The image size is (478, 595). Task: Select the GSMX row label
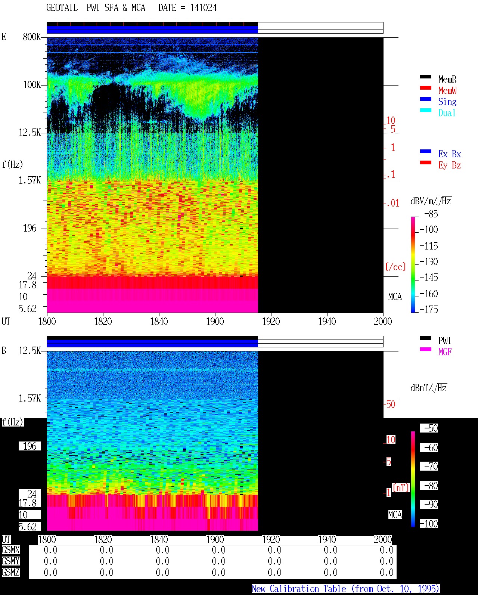point(10,550)
